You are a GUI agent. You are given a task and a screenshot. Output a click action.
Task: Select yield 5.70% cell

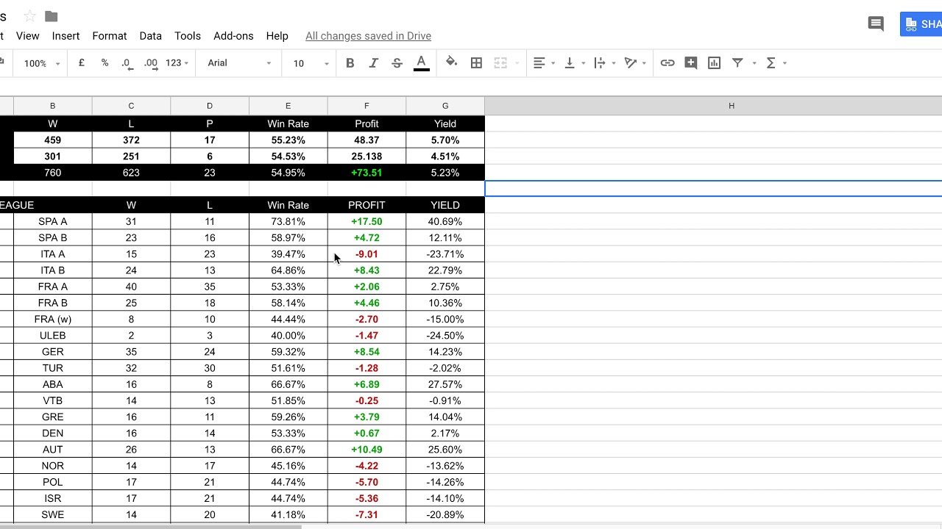(x=445, y=140)
